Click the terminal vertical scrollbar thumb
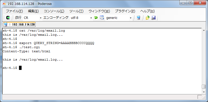This screenshot has width=208, height=102. click(204, 87)
